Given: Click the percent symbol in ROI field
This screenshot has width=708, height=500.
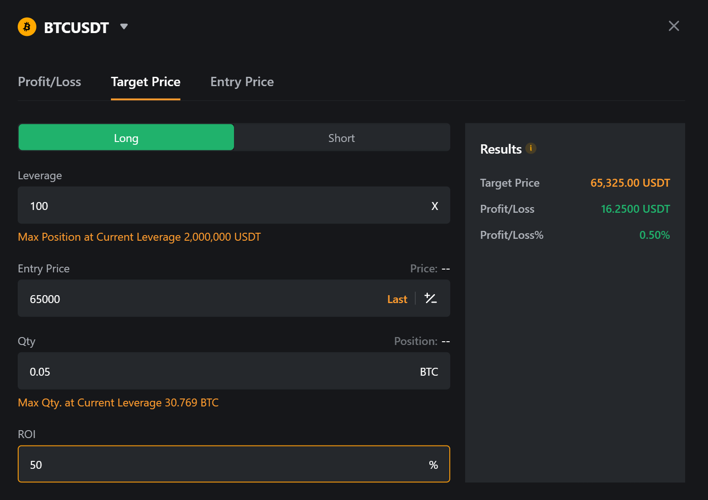Looking at the screenshot, I should (x=433, y=465).
